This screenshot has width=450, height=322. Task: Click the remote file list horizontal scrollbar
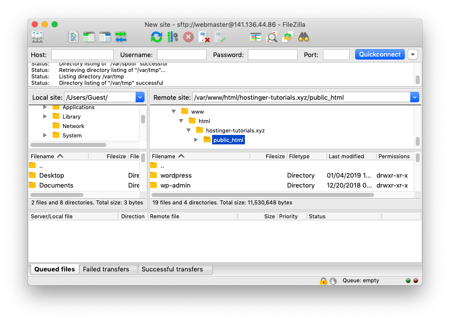263,195
